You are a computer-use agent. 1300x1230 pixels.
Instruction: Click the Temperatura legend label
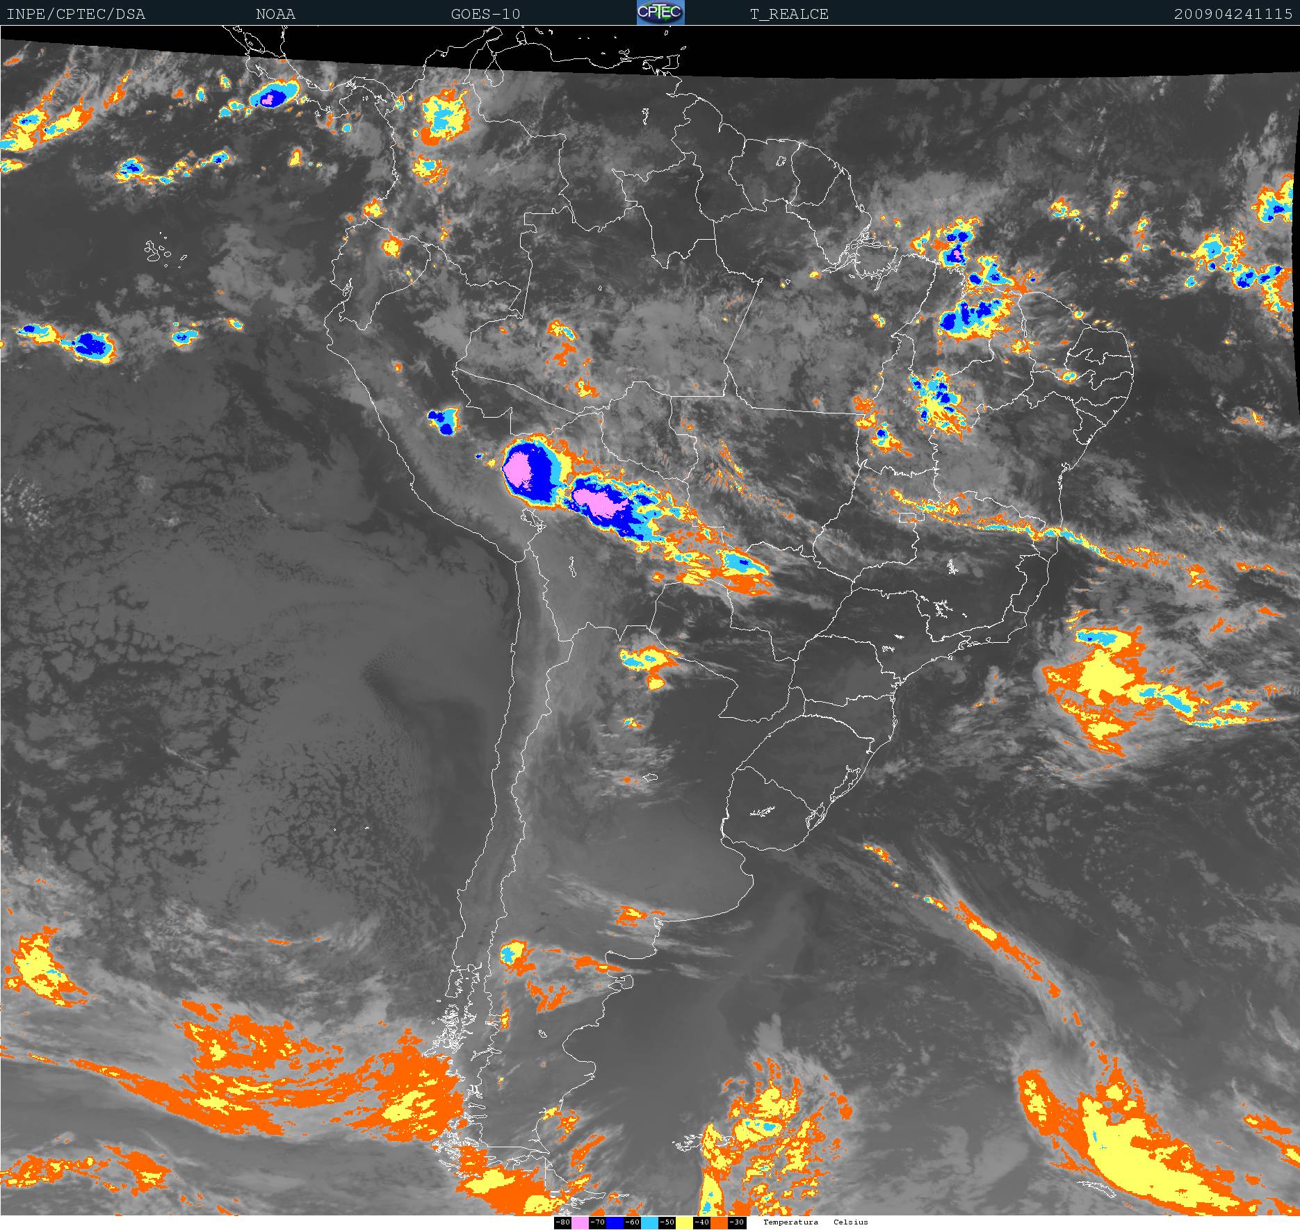pyautogui.click(x=790, y=1222)
